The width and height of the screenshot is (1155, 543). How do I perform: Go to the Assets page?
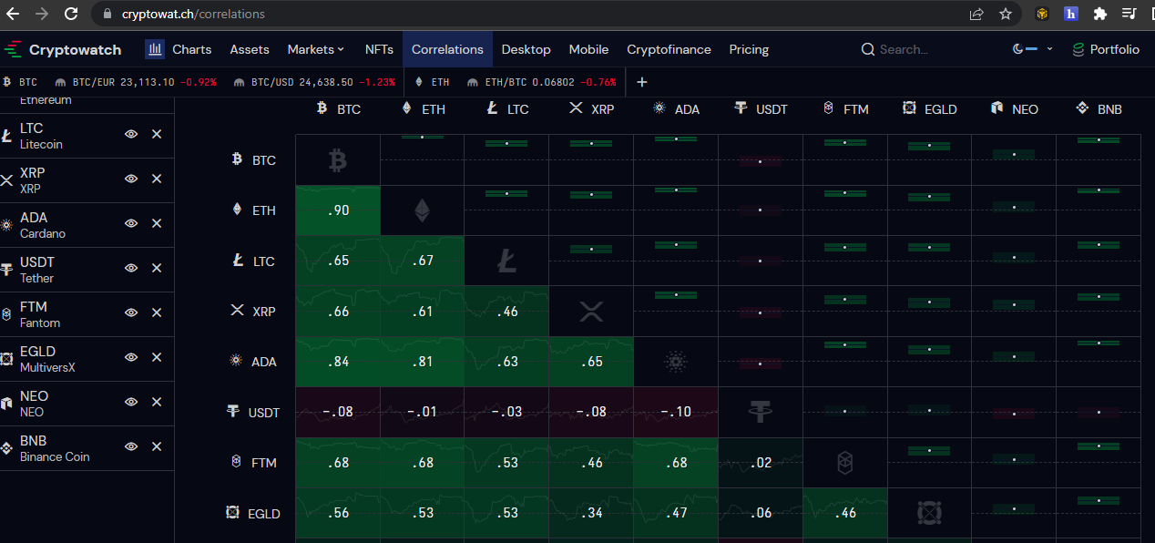click(x=250, y=49)
